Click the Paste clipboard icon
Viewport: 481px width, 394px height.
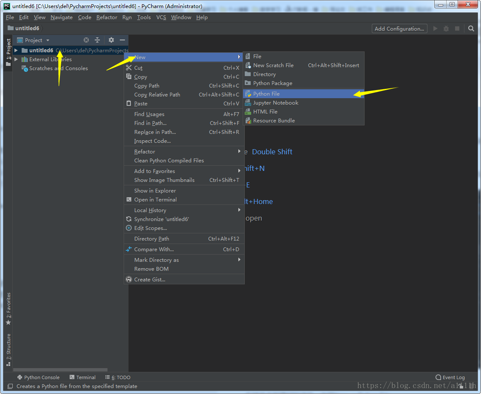click(129, 103)
